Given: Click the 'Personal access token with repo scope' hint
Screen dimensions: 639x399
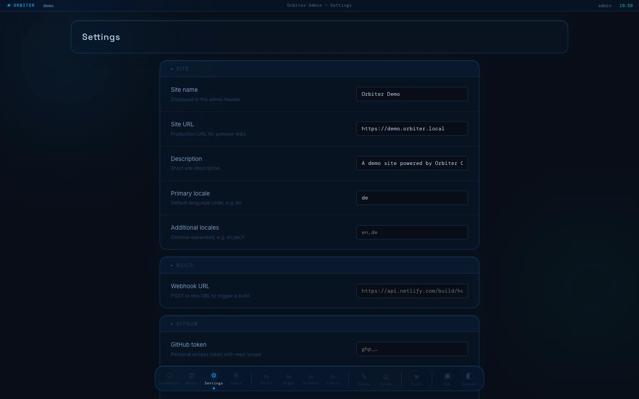Looking at the screenshot, I should (216, 354).
